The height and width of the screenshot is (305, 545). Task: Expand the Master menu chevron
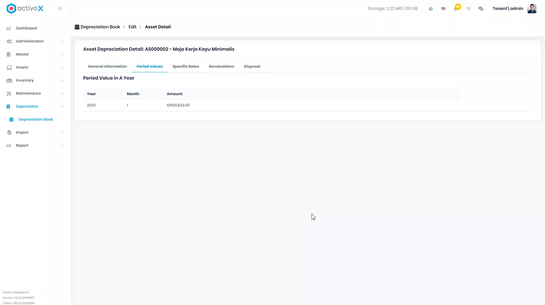point(62,55)
